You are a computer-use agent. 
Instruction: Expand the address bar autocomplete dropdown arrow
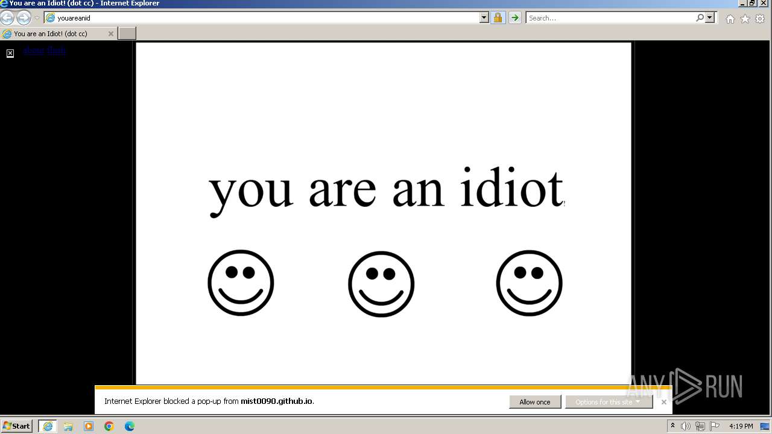(x=484, y=18)
